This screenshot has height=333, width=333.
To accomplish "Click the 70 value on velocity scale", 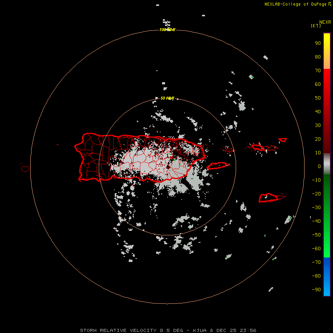I will click(318, 71).
